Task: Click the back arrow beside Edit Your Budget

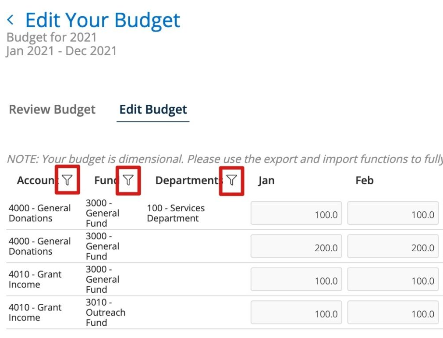Action: point(11,20)
